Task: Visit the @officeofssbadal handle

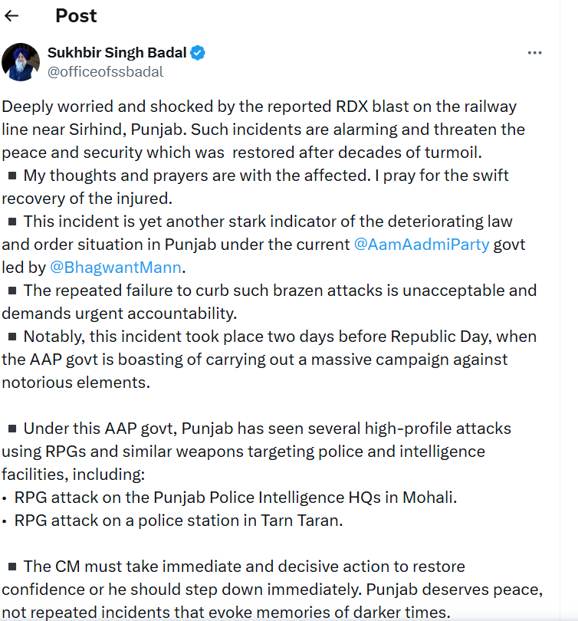Action: 105,72
